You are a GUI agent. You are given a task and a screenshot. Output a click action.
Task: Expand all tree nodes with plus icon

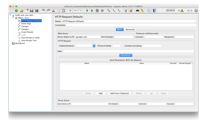[x=70, y=11]
